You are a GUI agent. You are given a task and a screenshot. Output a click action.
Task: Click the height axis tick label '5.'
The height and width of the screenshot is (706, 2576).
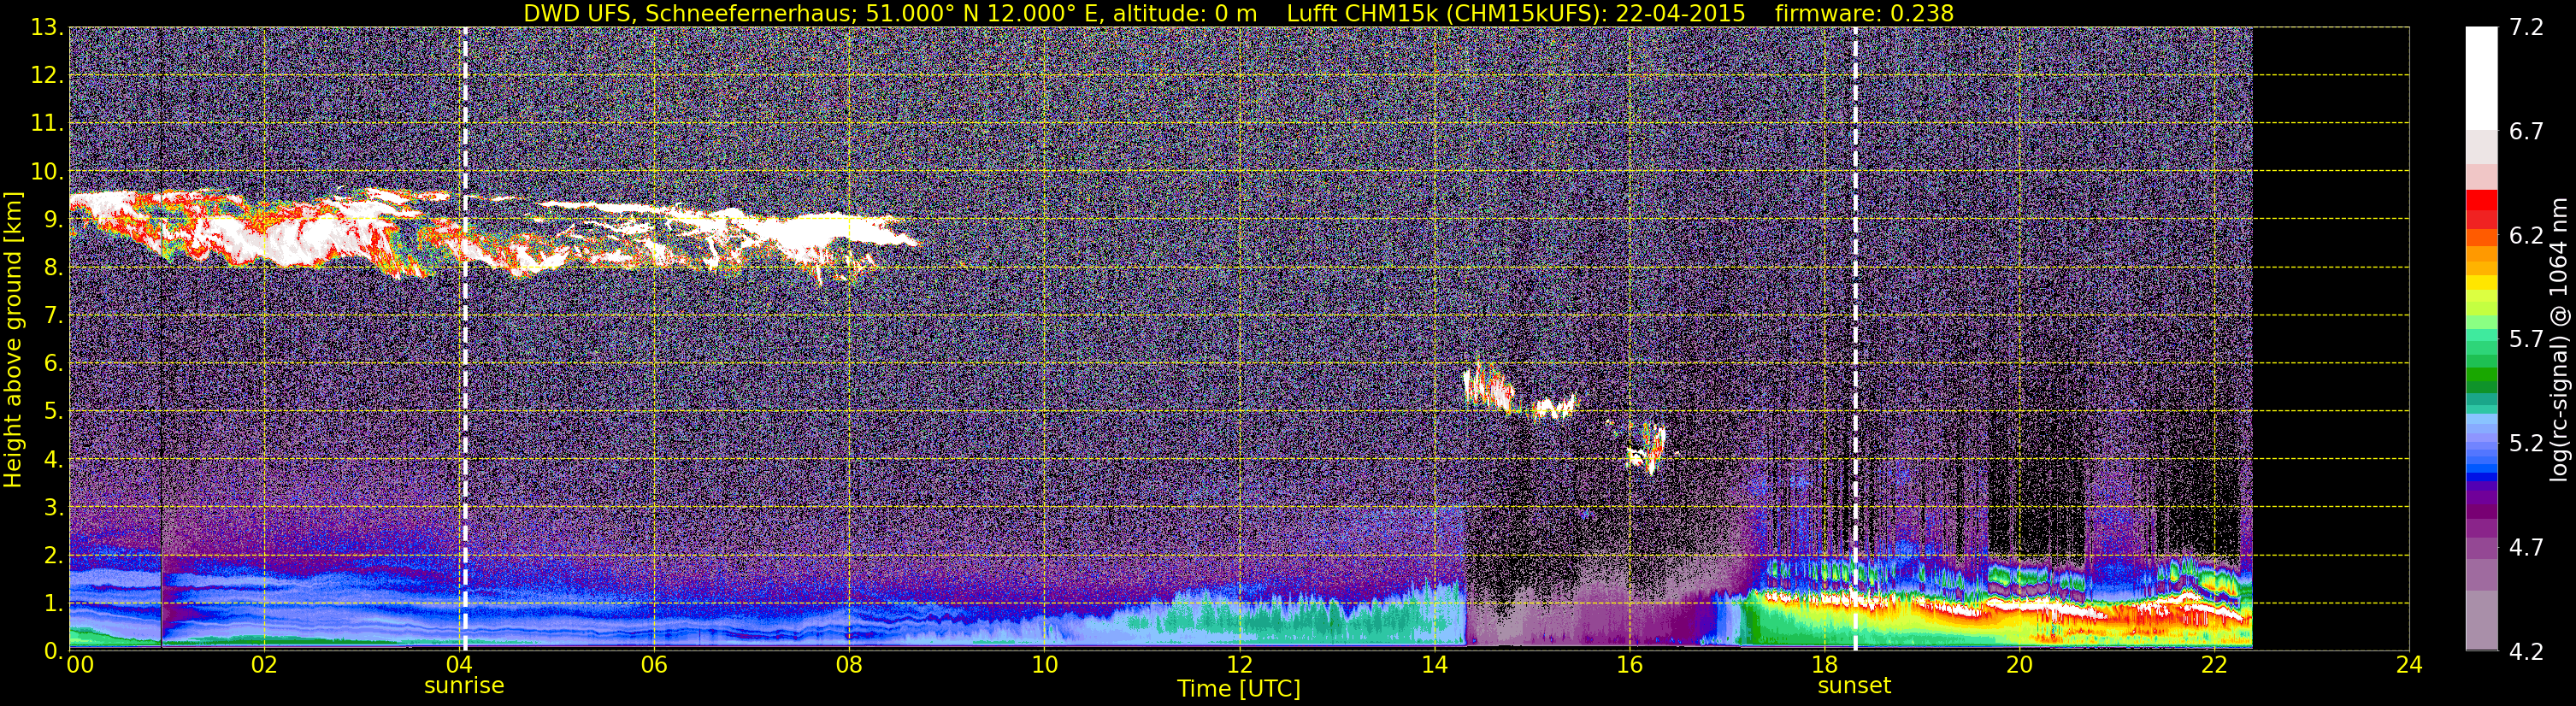(52, 412)
